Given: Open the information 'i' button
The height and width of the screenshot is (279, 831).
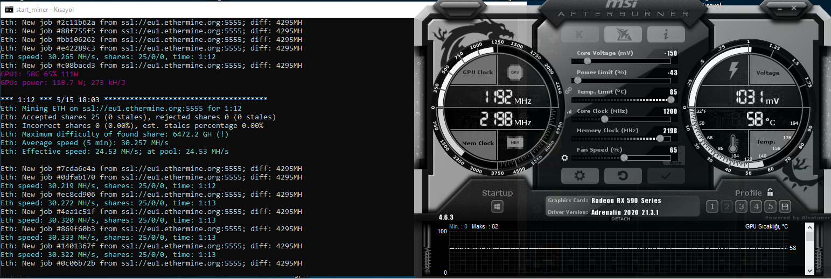Looking at the screenshot, I should 666,34.
